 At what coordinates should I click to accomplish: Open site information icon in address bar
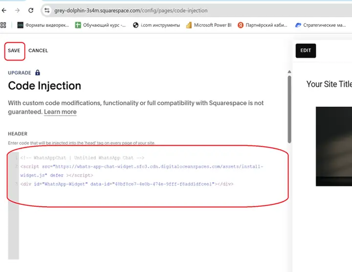coord(47,10)
